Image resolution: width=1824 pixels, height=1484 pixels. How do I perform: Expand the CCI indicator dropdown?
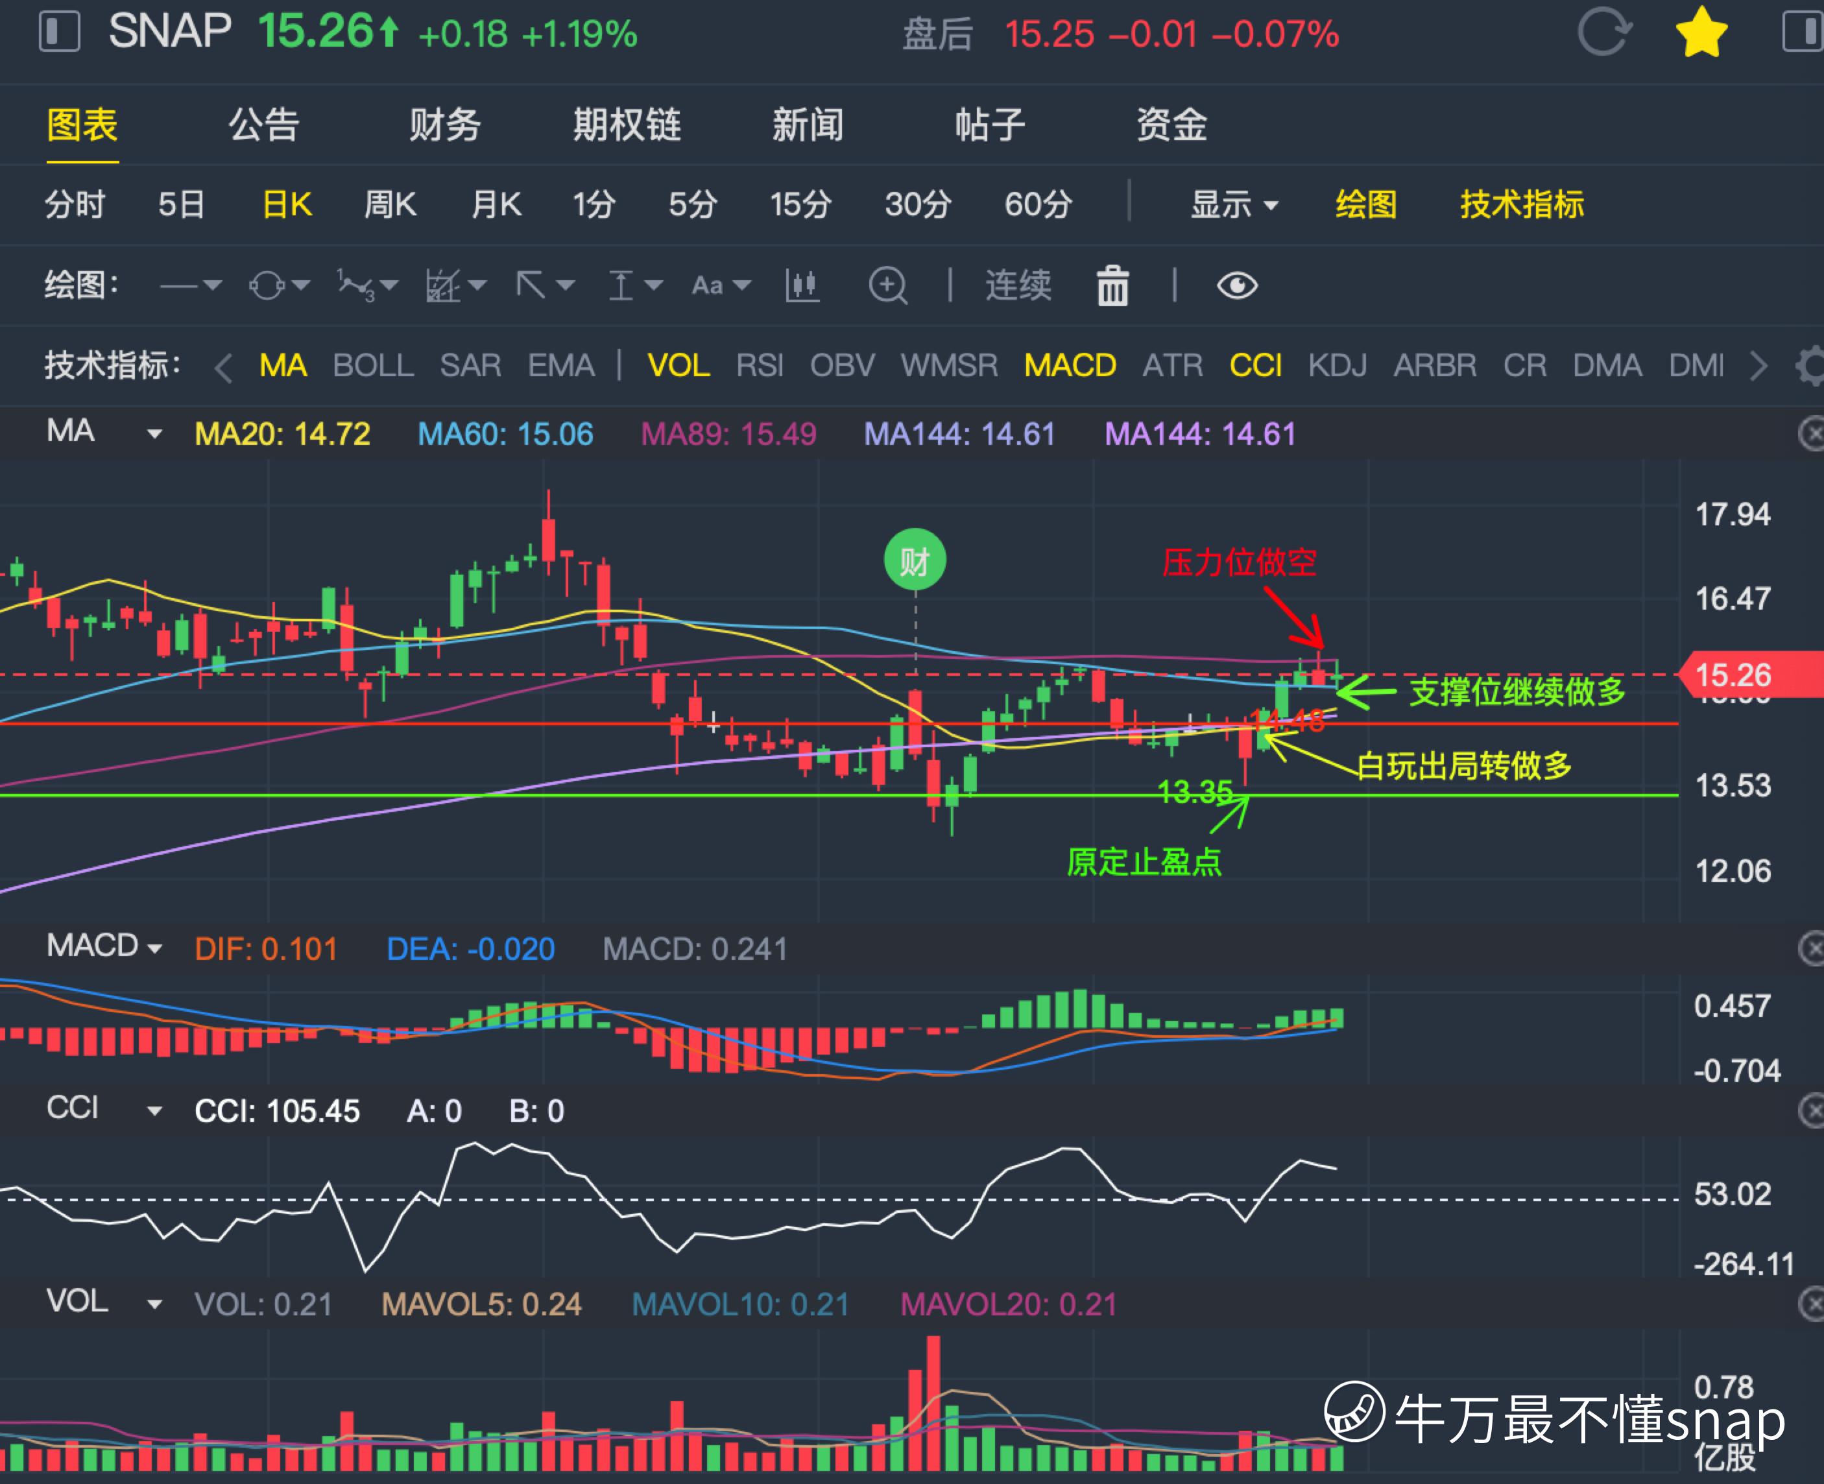(155, 1111)
